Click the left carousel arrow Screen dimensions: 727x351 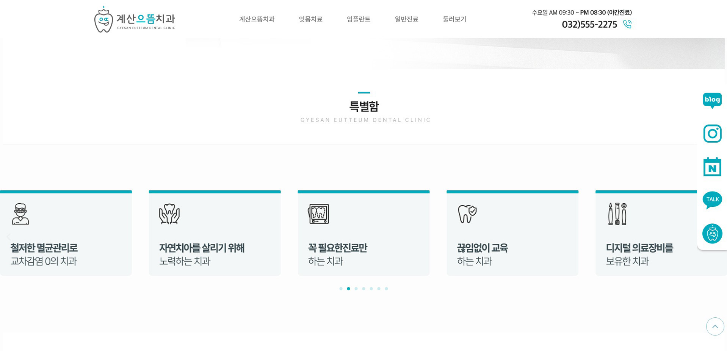tap(8, 237)
